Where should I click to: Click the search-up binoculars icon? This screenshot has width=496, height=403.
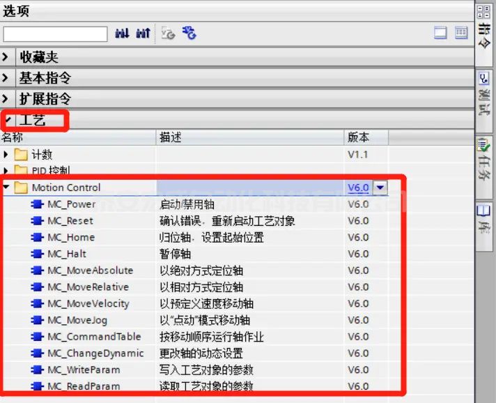pos(144,33)
